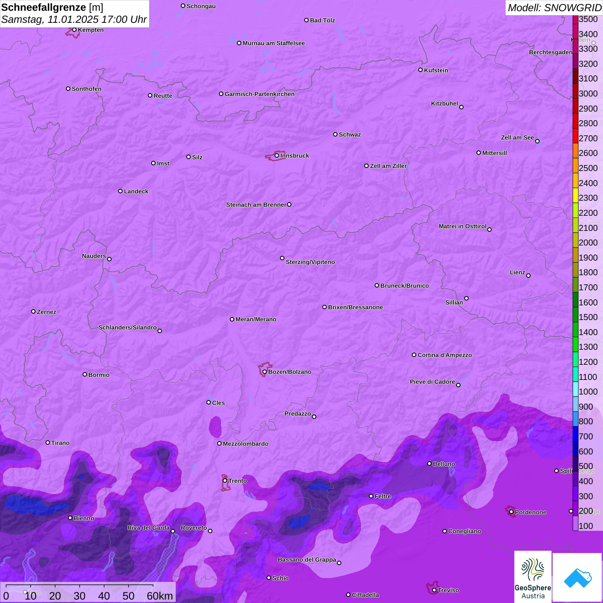This screenshot has width=603, height=603.
Task: Click the Zell am See location dot
Action: (537, 141)
